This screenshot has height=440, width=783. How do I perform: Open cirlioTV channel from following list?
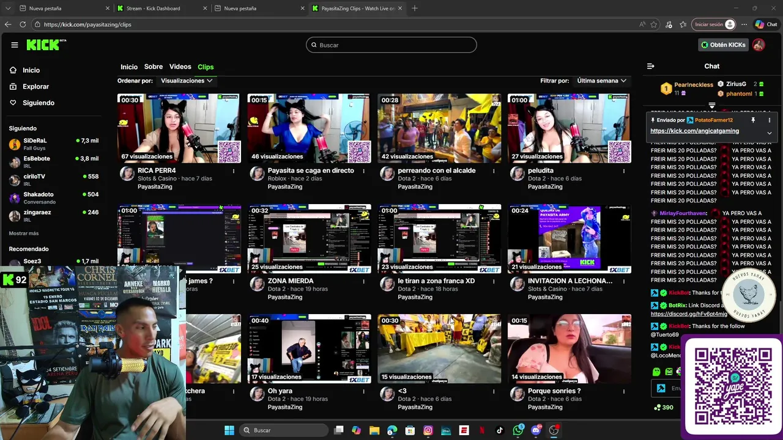(x=54, y=180)
